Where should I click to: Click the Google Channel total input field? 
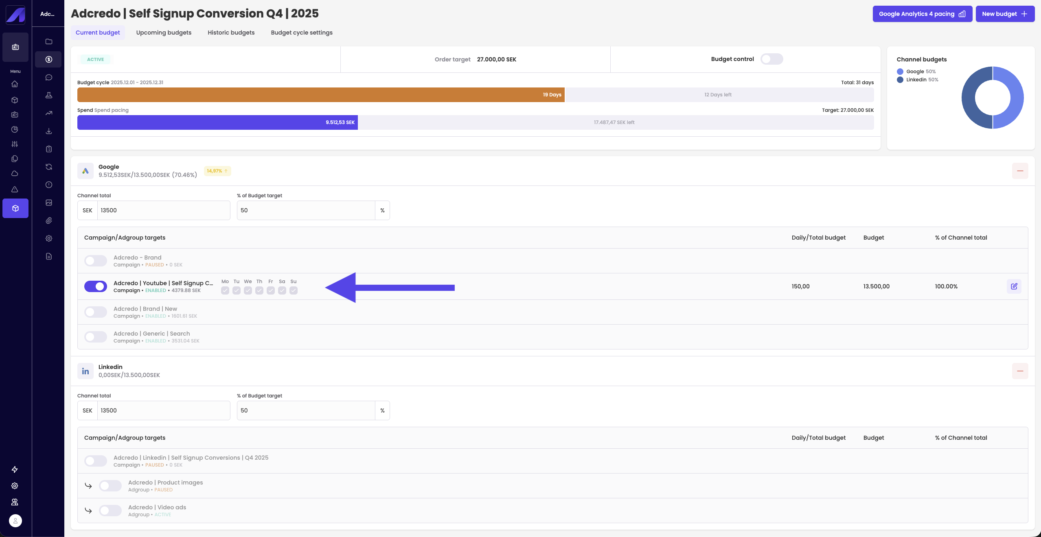click(x=163, y=210)
